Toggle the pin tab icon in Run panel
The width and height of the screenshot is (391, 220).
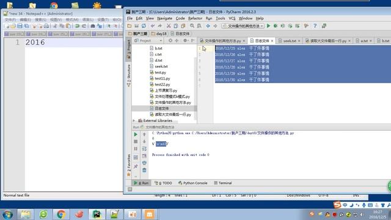coord(136,166)
